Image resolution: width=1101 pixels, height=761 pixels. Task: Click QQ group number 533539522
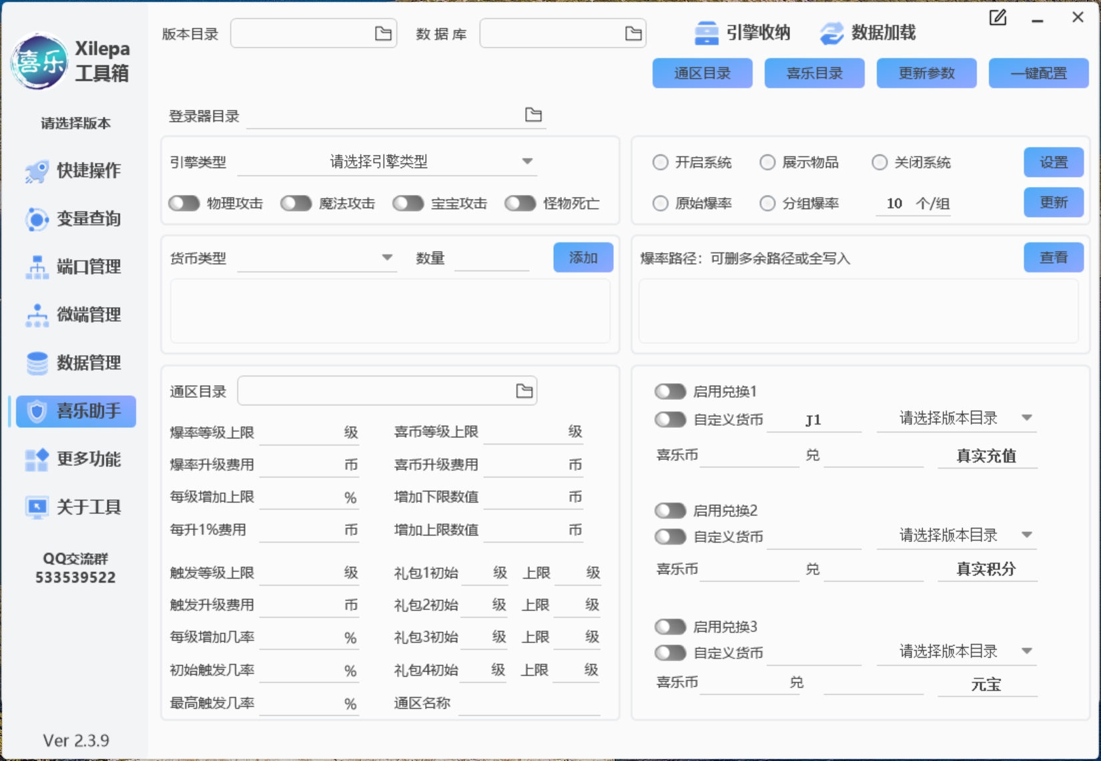[x=75, y=578]
